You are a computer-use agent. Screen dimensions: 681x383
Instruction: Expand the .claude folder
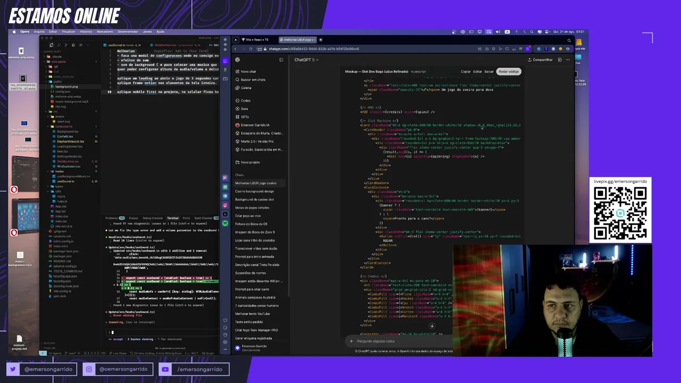[44, 56]
